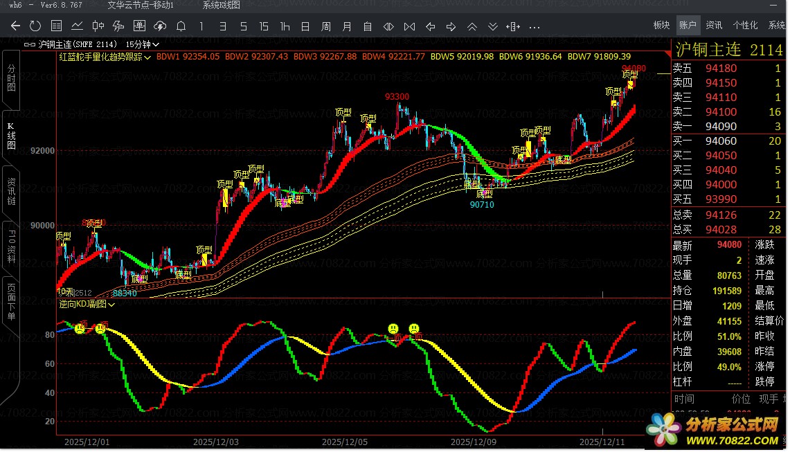Select the candlestick chart icon

98,26
